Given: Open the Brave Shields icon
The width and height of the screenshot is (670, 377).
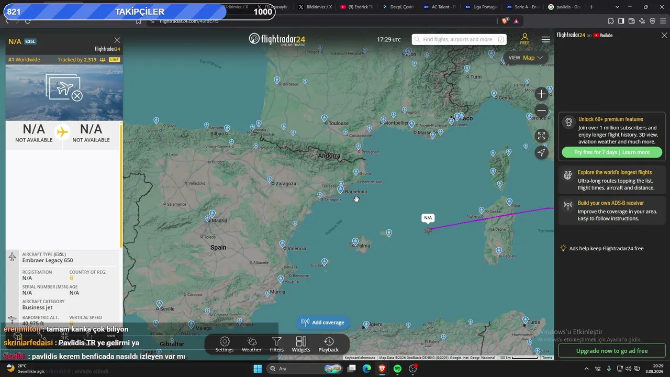Looking at the screenshot, I should (x=504, y=21).
